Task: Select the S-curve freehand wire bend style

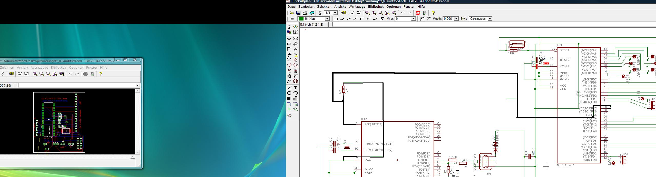Action: [382, 19]
